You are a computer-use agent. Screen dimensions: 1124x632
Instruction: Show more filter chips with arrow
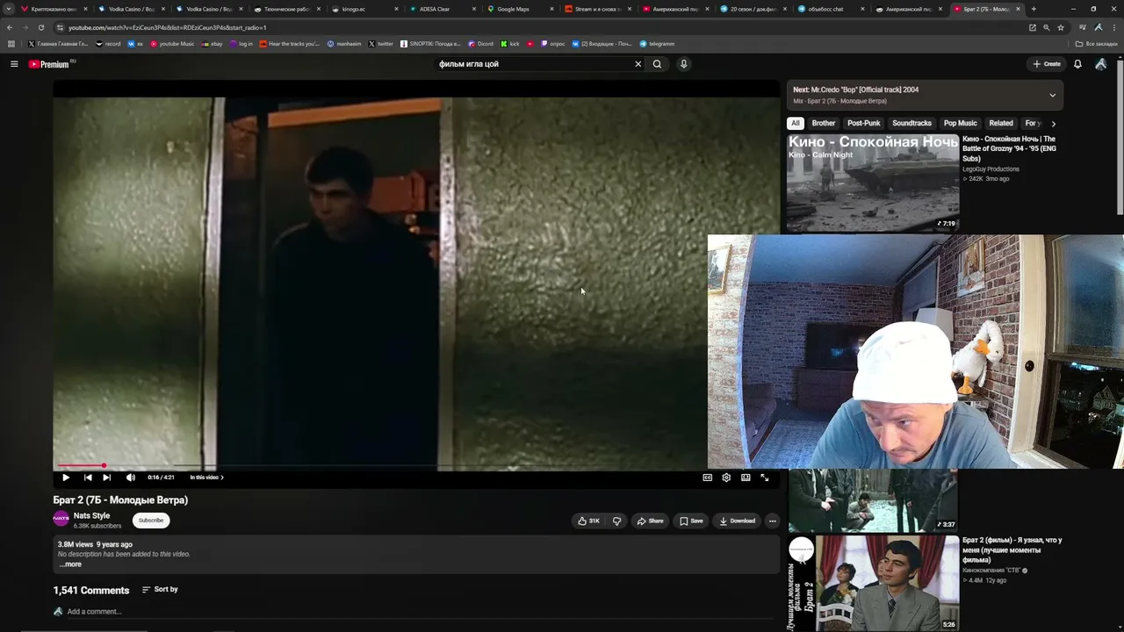[1054, 124]
